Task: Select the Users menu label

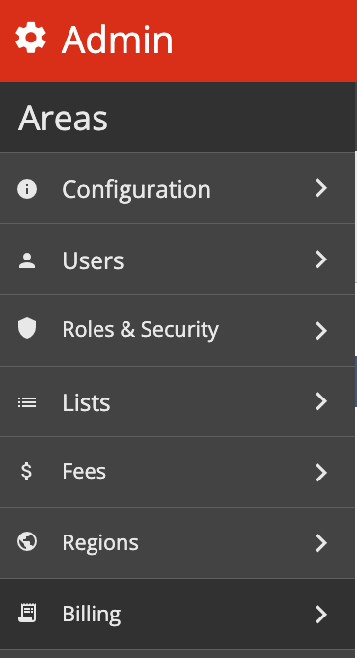Action: (93, 260)
